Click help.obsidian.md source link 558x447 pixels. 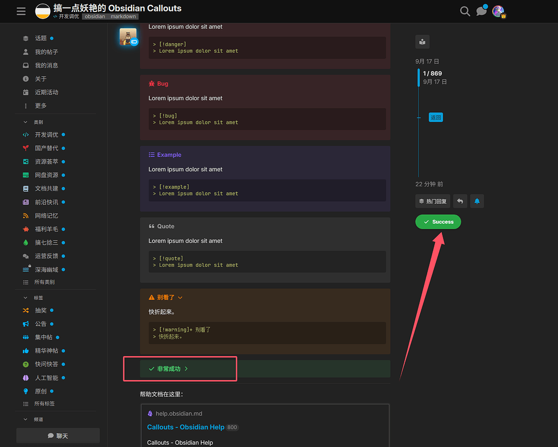[x=179, y=414]
